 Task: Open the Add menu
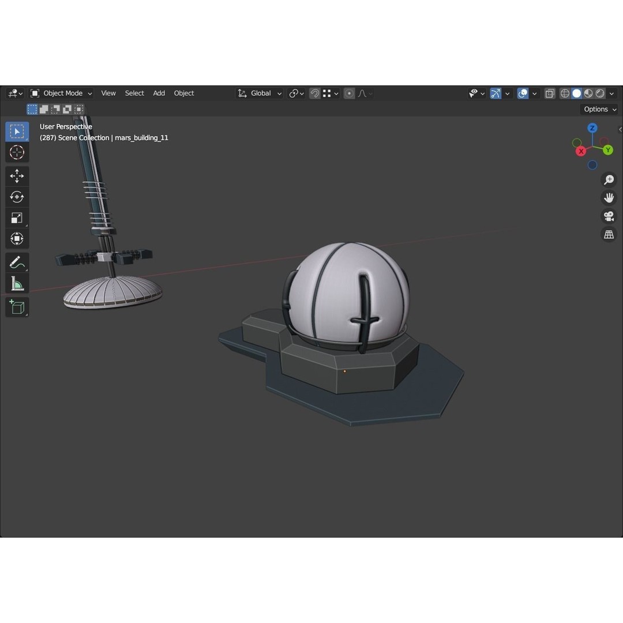click(159, 93)
